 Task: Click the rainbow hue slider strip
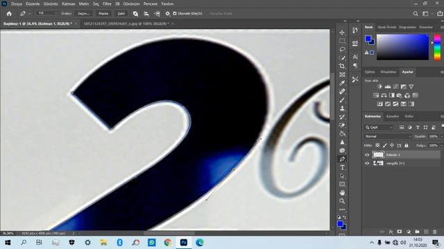tap(438, 47)
